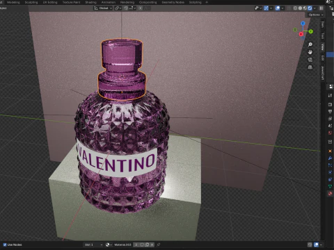Toggle the Use Nodes checkbox
The height and width of the screenshot is (250, 334).
click(x=5, y=244)
